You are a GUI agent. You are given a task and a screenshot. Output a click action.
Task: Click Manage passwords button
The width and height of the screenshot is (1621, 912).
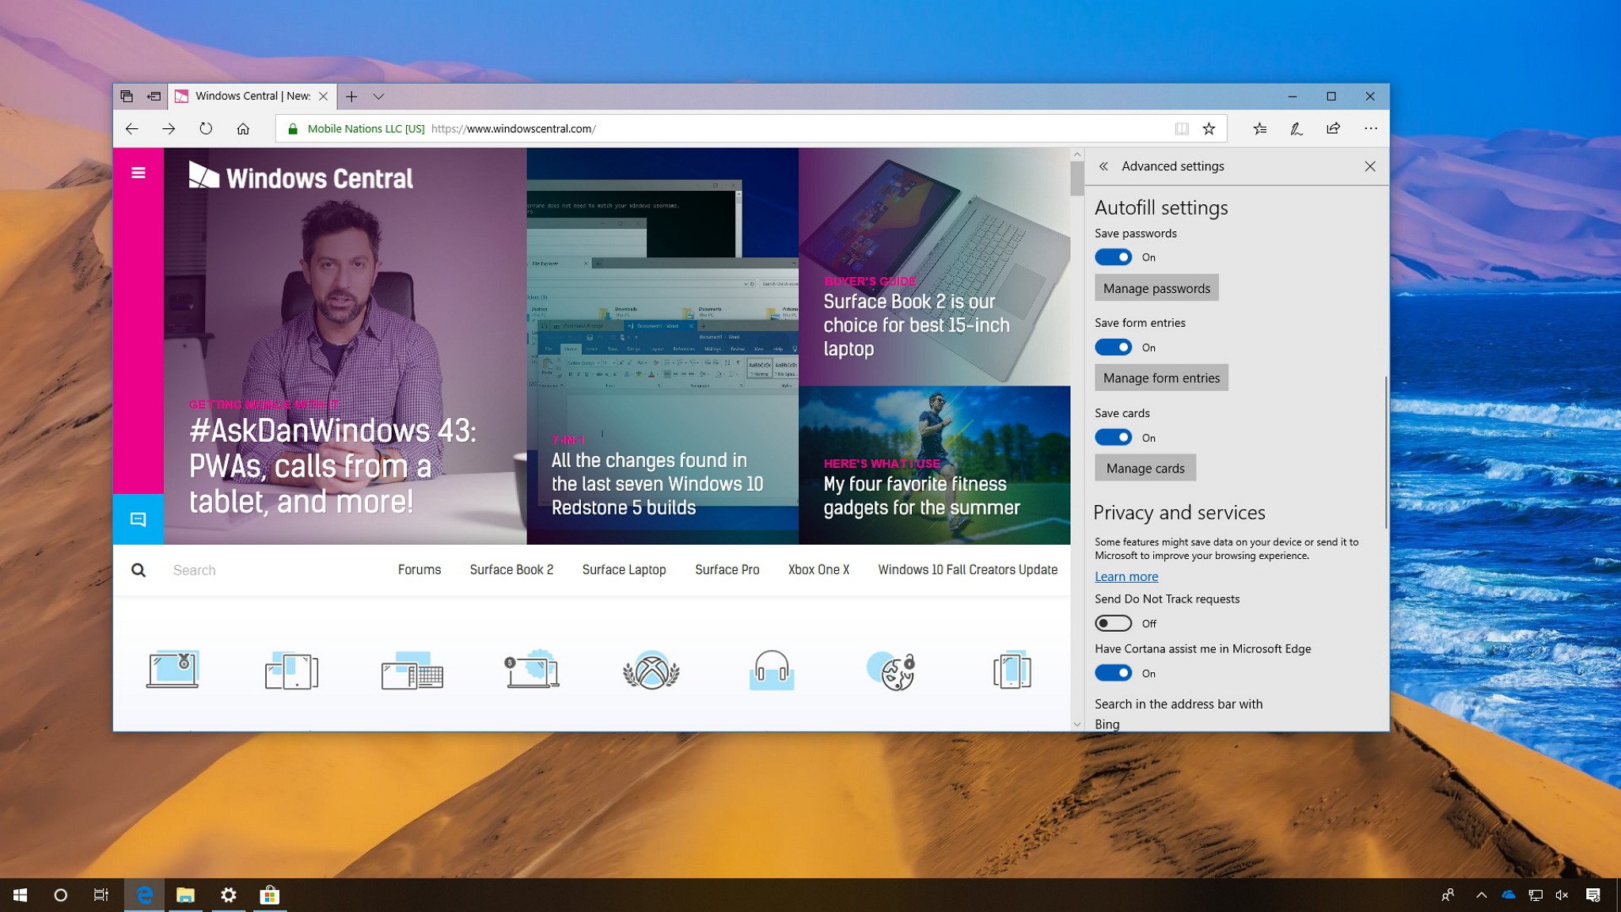1156,287
